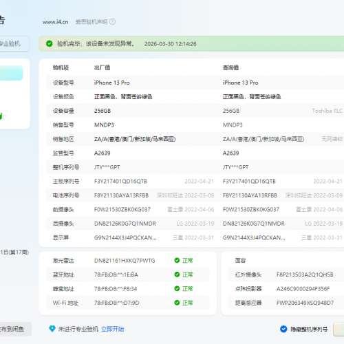Click the green 正常 check icon for Wi-Fi 地址
344x344 pixels.
click(177, 303)
